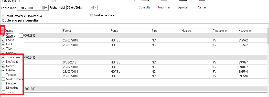The image size is (269, 97).
Task: Enable the Teléfono column checkbox
Action: pyautogui.click(x=3, y=92)
